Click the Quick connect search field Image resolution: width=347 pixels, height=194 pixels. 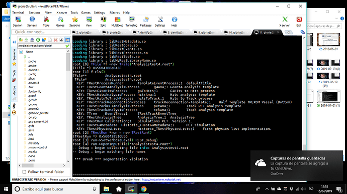click(41, 32)
